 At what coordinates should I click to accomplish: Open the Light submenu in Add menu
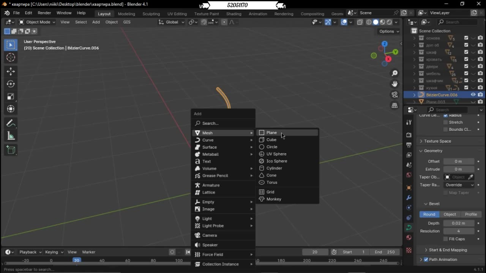point(223,219)
